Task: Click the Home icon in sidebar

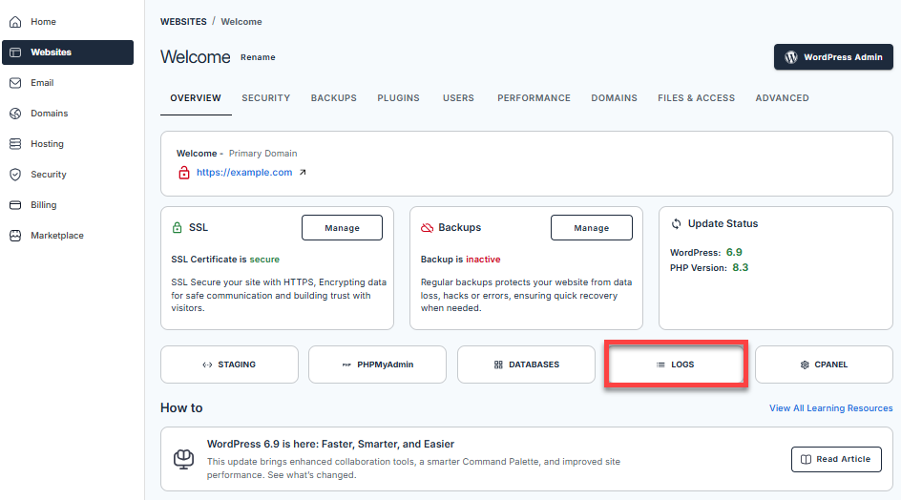Action: 15,22
